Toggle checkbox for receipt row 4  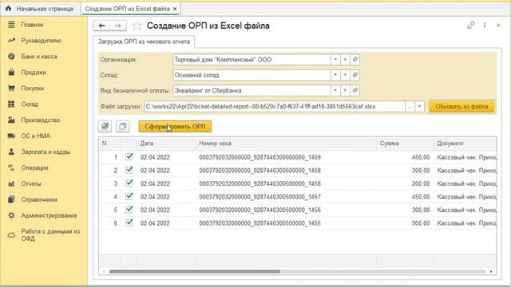(129, 196)
